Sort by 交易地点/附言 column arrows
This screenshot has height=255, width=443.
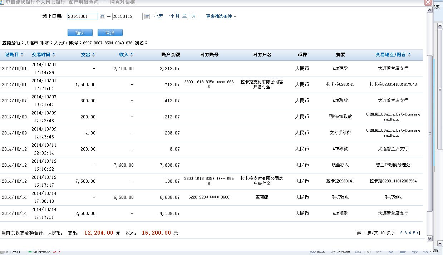click(409, 55)
